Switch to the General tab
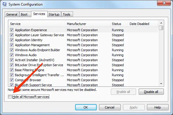 [x=12, y=14]
